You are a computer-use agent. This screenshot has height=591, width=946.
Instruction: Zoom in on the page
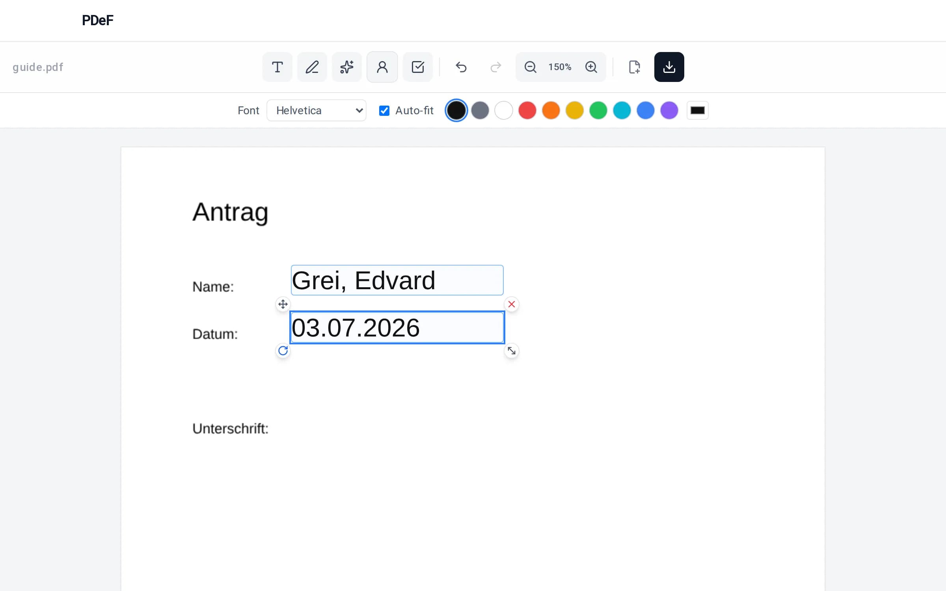(591, 67)
